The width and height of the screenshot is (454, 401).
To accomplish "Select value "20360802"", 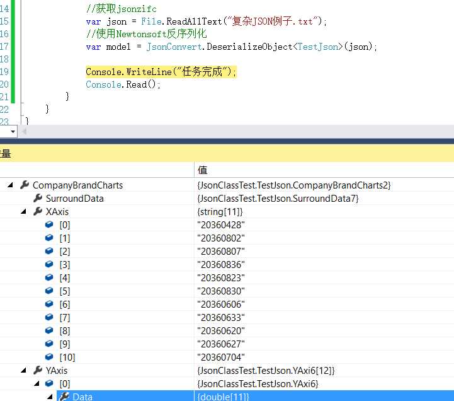I will (221, 238).
